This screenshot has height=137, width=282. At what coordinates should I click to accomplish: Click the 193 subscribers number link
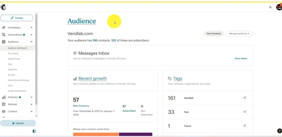click(x=113, y=41)
